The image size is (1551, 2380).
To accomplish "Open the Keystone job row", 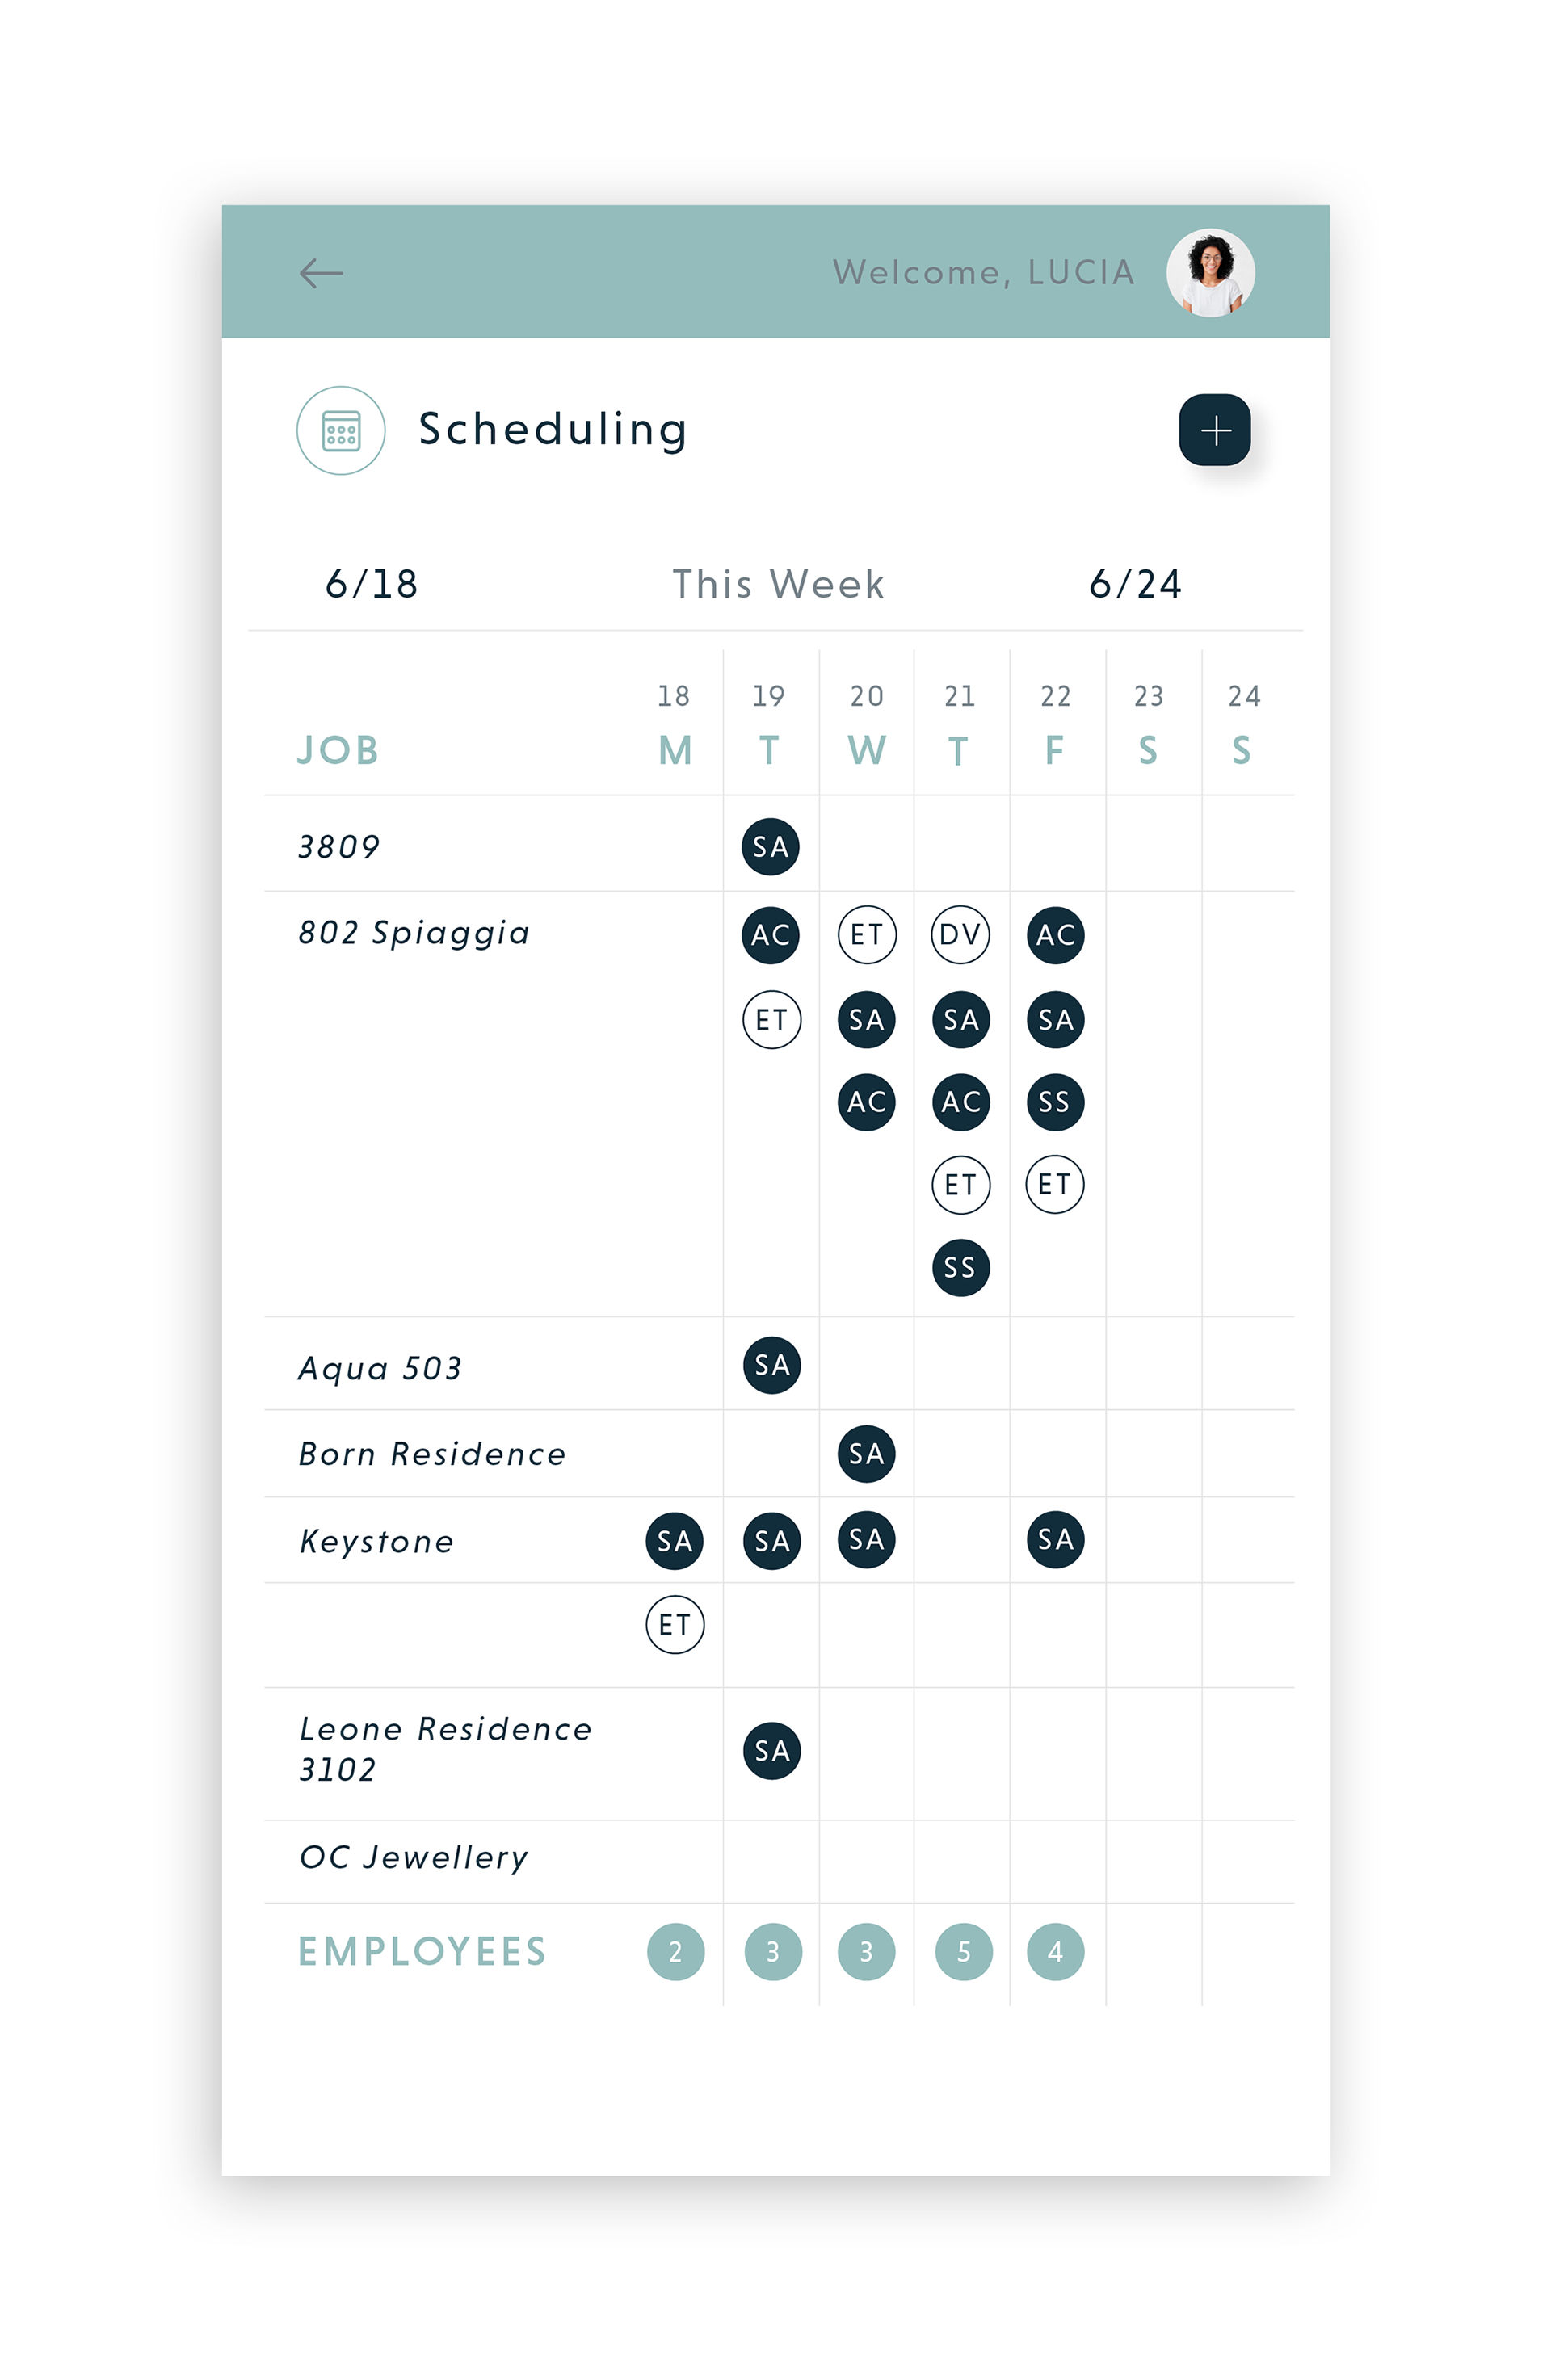I will pyautogui.click(x=376, y=1541).
